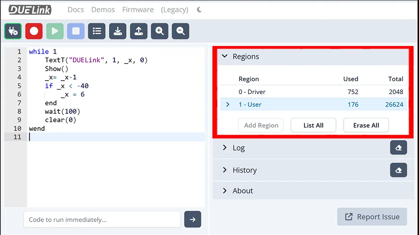Click the download toolbar icon
The height and width of the screenshot is (235, 419).
118,31
